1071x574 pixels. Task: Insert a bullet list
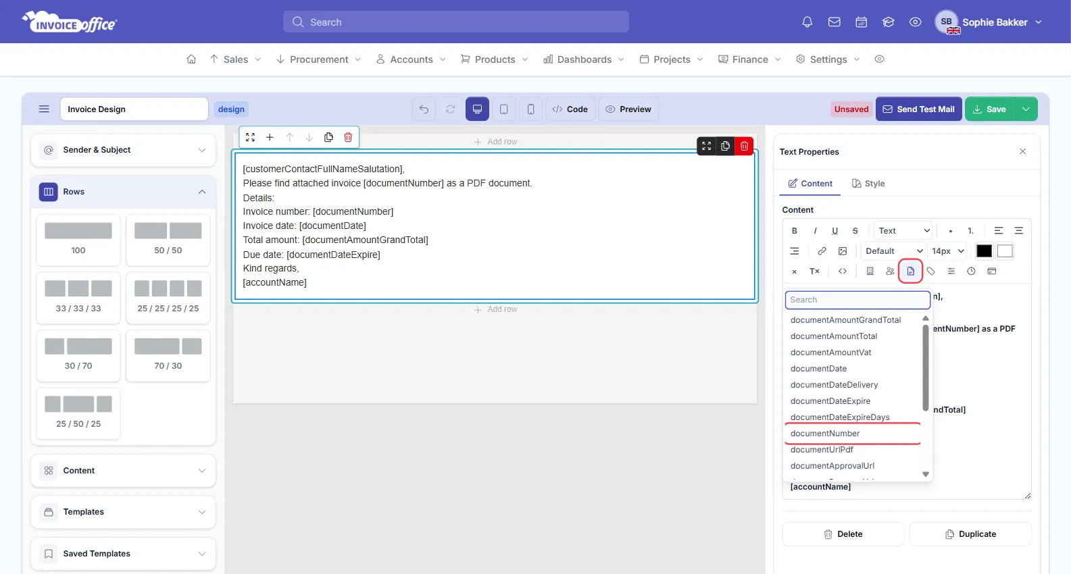[x=951, y=231]
